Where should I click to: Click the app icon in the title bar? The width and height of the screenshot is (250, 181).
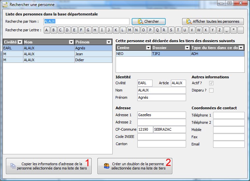coord(5,5)
